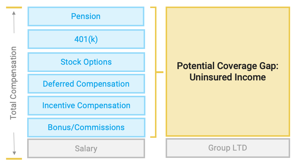Click the bottom corner of the yellow bracket
Image resolution: width=296 pixels, height=163 pixels.
154,137
